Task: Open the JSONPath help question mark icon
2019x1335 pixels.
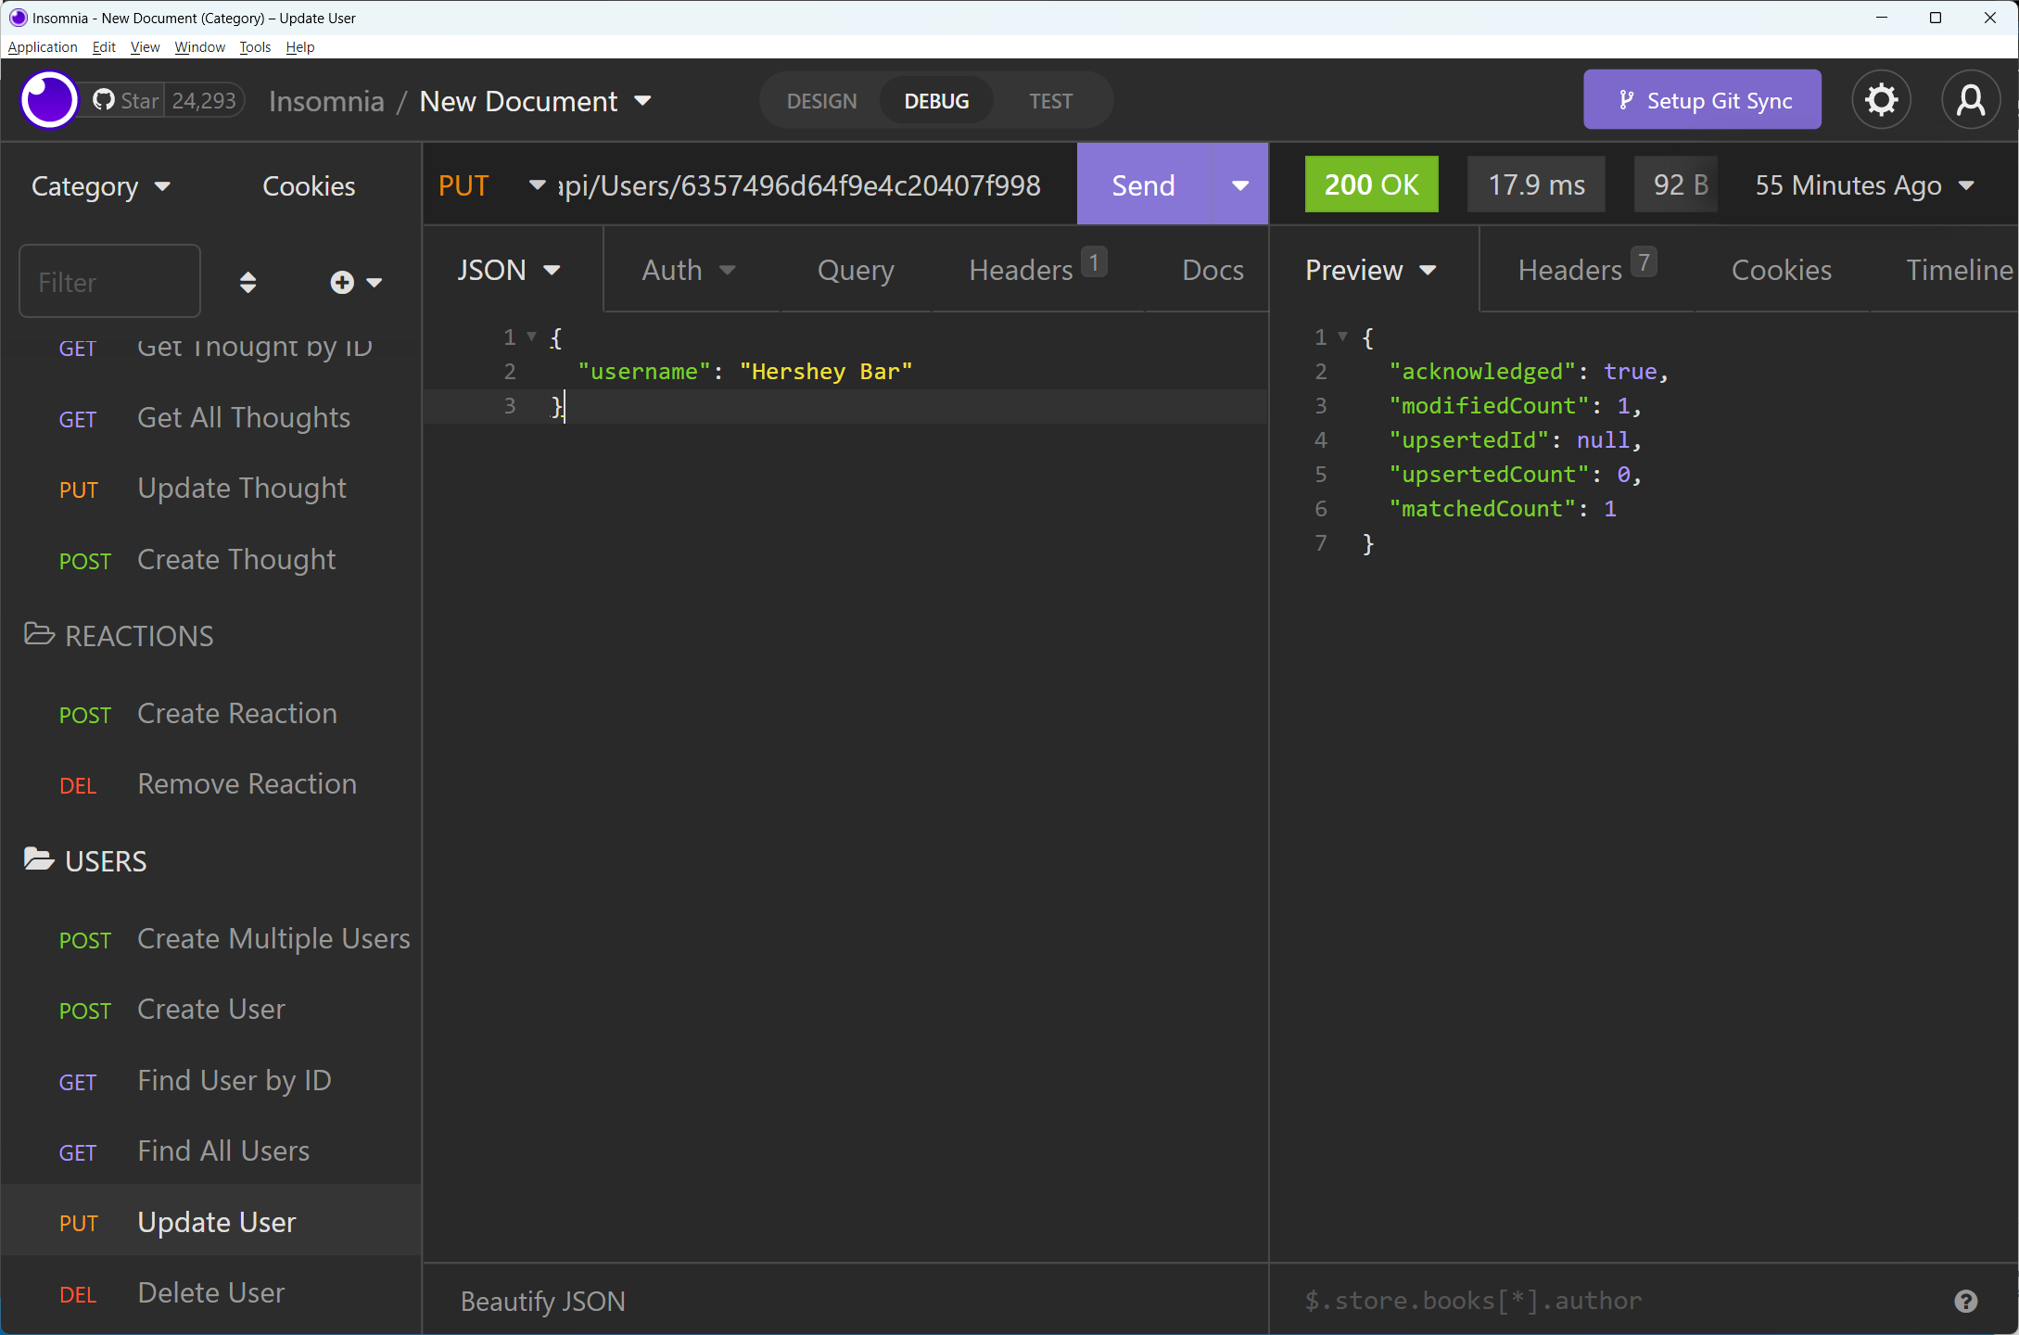Action: click(x=1965, y=1301)
